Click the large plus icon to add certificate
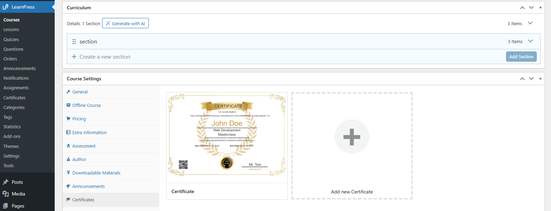The image size is (551, 211). [352, 137]
